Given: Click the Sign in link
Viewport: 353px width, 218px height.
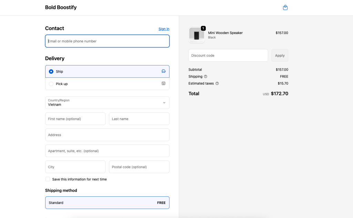Looking at the screenshot, I should coord(164,29).
